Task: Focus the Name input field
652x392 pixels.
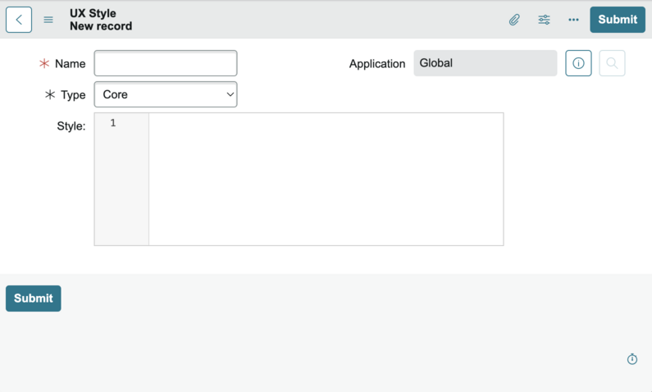Action: click(166, 63)
